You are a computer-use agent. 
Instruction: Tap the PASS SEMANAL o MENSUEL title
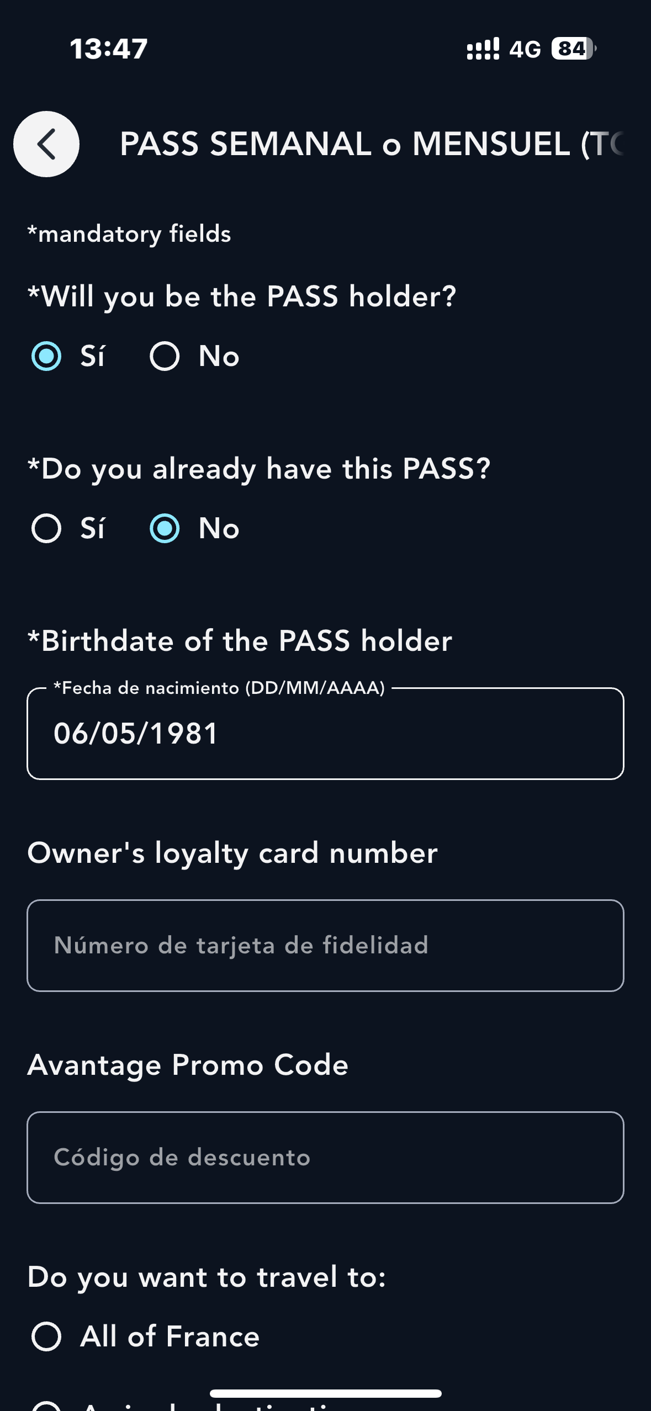coord(371,144)
